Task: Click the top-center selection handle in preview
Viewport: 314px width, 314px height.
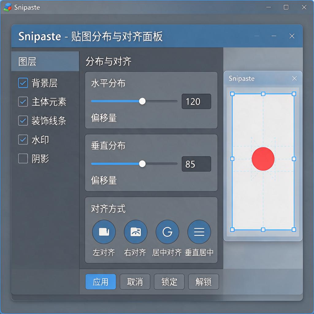Action: pyautogui.click(x=263, y=94)
